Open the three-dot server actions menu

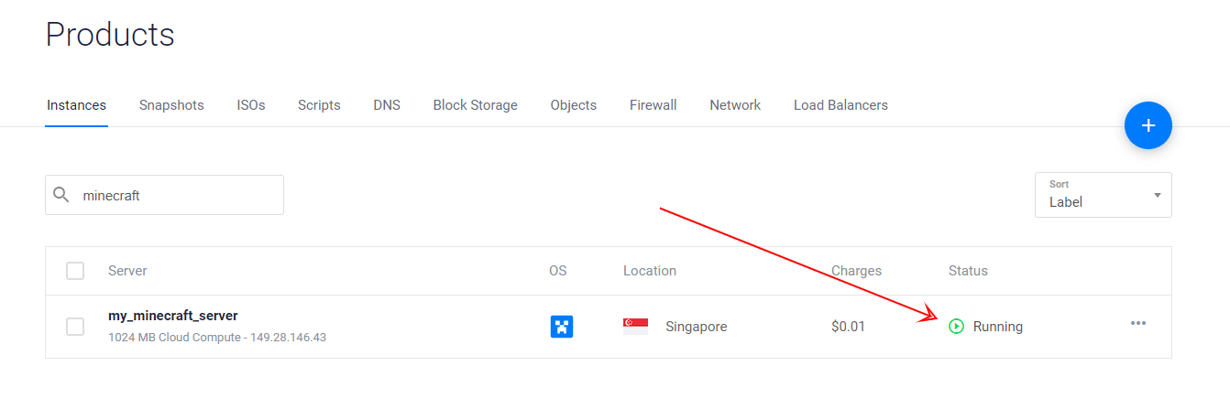1137,323
